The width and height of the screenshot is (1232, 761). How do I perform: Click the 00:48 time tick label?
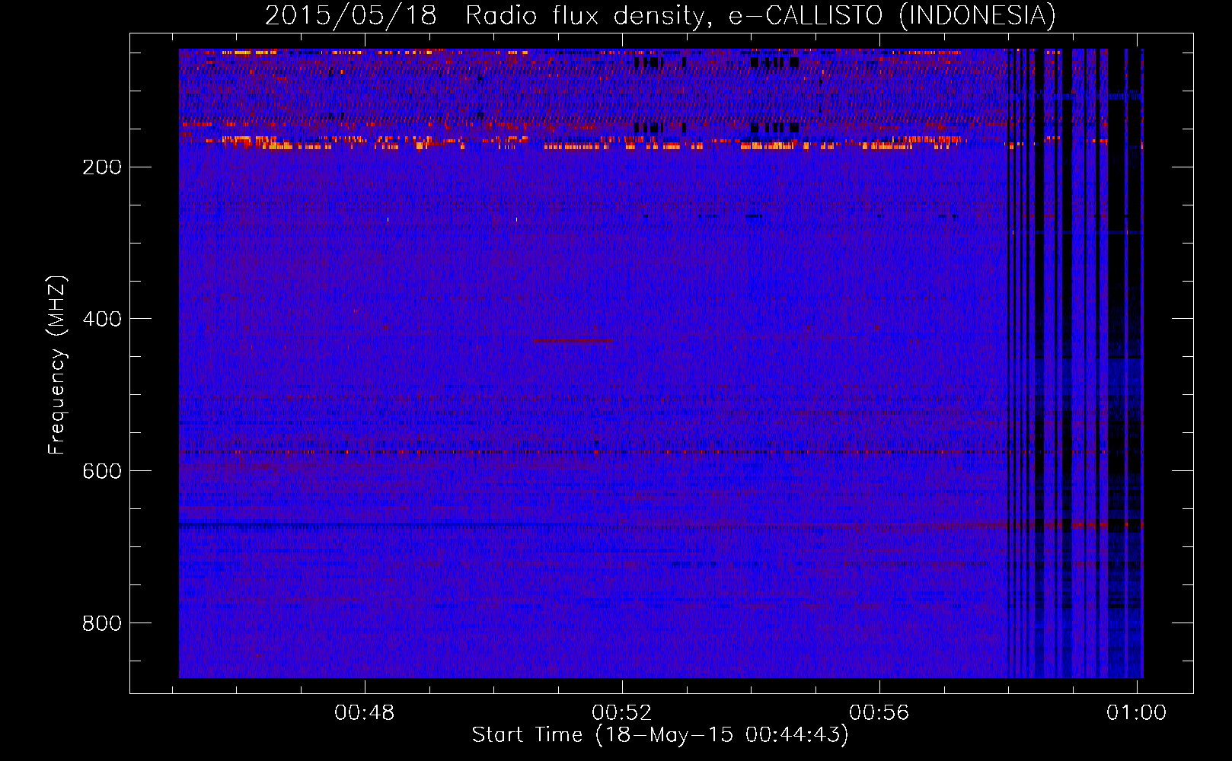pyautogui.click(x=365, y=712)
